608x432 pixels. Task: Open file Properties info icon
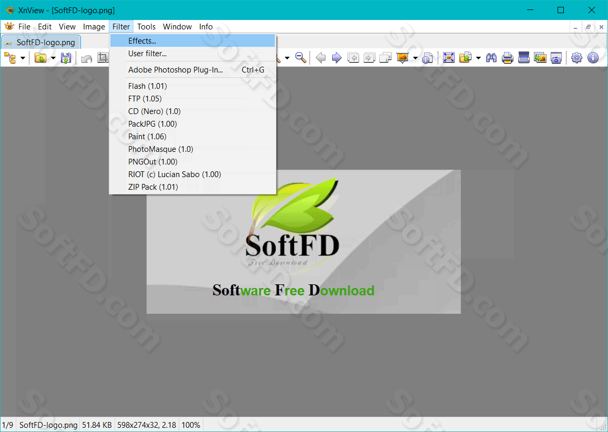click(x=427, y=58)
